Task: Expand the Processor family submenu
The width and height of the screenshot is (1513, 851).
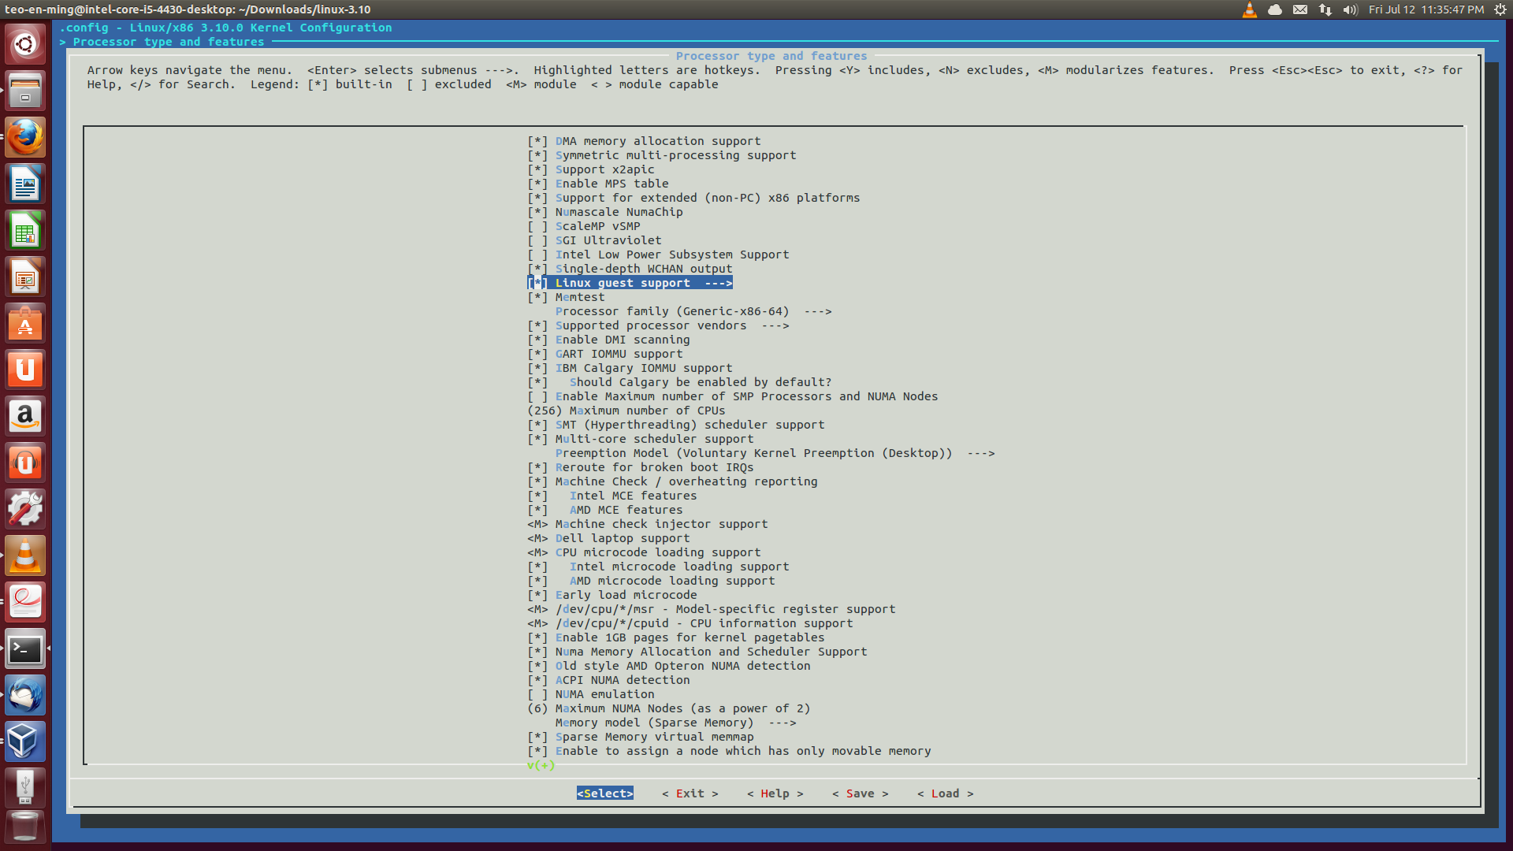Action: pyautogui.click(x=692, y=311)
